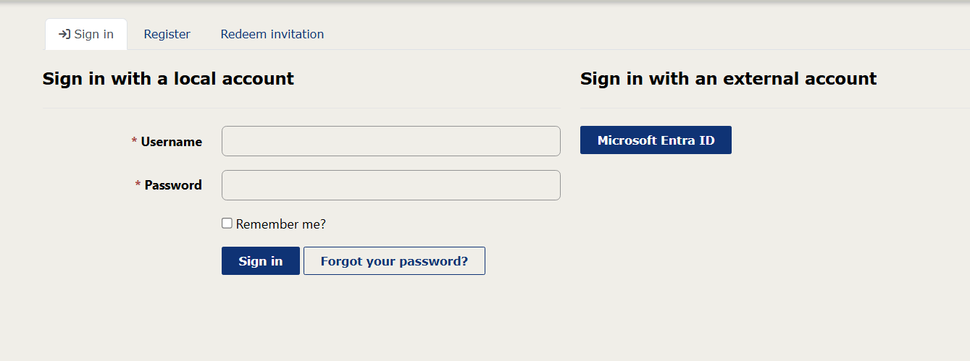This screenshot has height=361, width=970.
Task: Click the red asterisk beside Password
Action: 138,184
